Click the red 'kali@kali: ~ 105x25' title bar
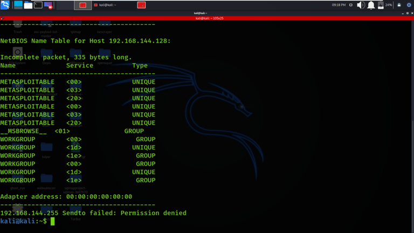 [207, 18]
